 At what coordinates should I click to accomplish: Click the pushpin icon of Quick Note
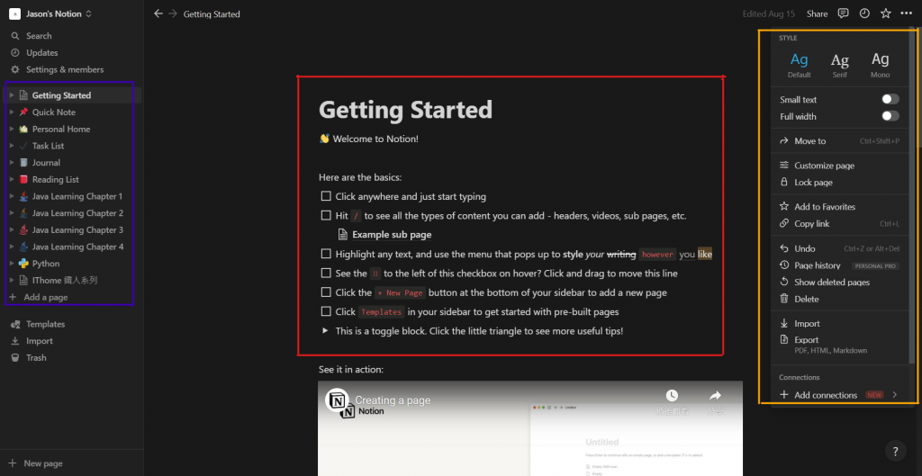(23, 112)
